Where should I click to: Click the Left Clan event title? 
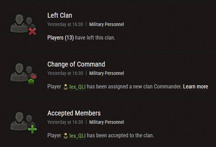point(60,15)
